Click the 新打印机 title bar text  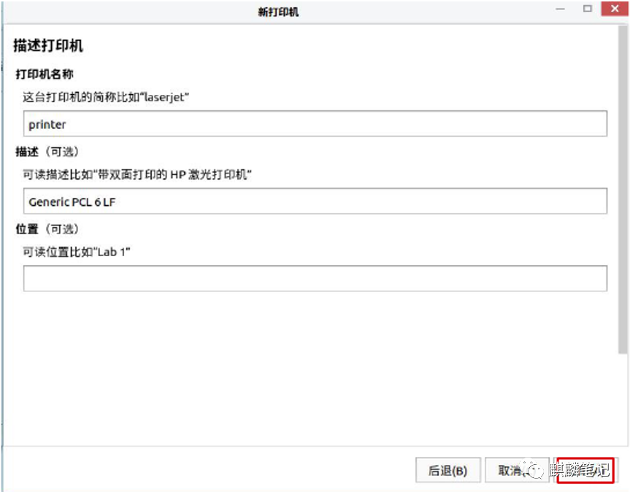(278, 12)
